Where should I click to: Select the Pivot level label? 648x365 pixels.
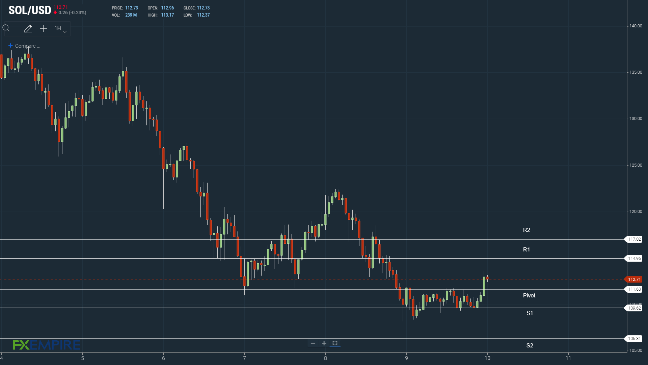click(x=529, y=295)
